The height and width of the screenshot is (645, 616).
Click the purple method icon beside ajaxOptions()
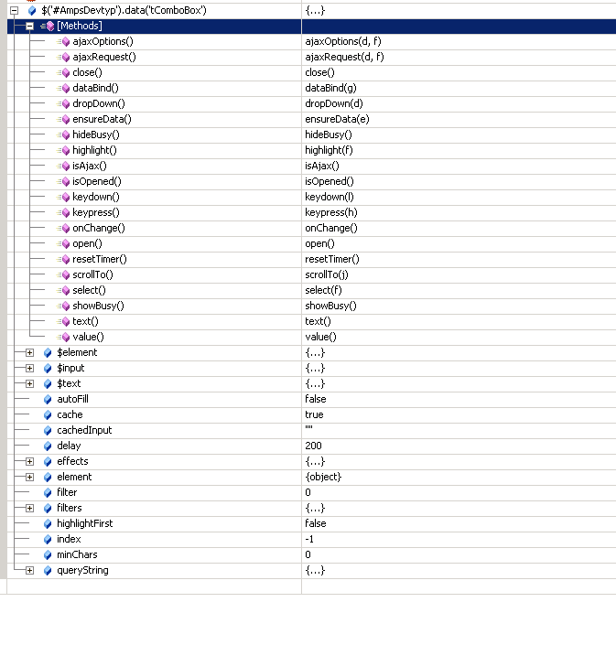click(x=64, y=41)
